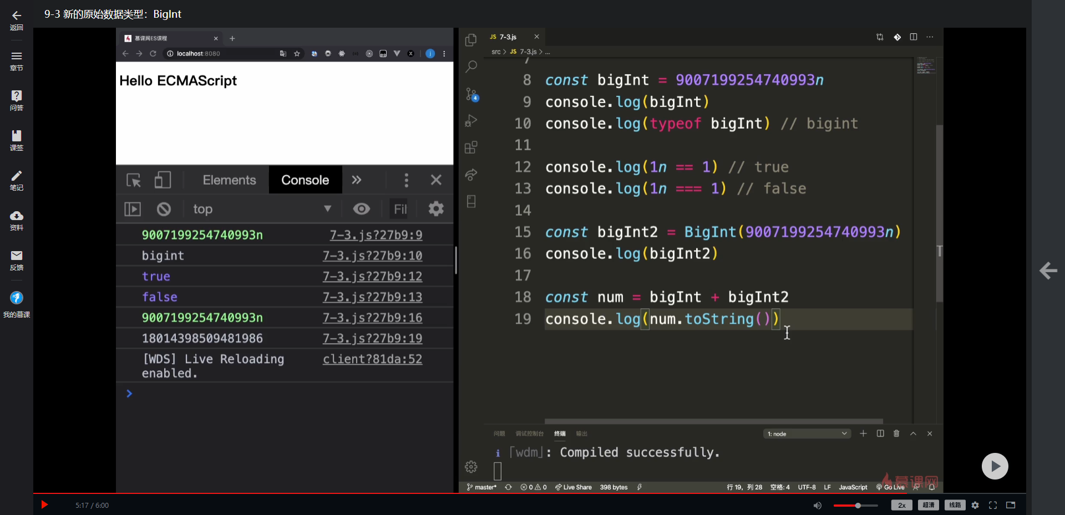Open the 章节 chapters list
Image resolution: width=1065 pixels, height=515 pixels.
[x=17, y=60]
